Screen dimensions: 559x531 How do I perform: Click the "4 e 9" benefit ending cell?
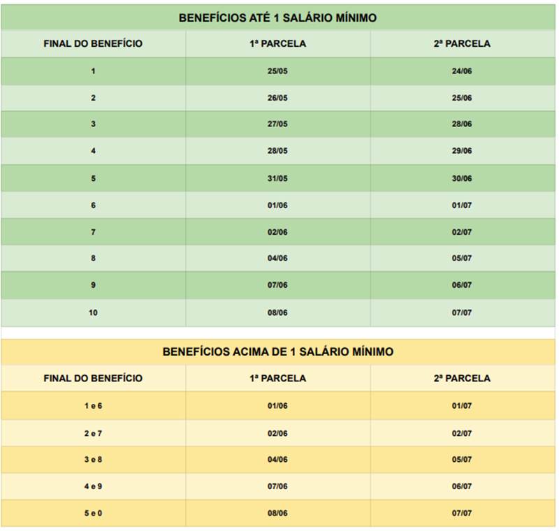click(x=93, y=486)
